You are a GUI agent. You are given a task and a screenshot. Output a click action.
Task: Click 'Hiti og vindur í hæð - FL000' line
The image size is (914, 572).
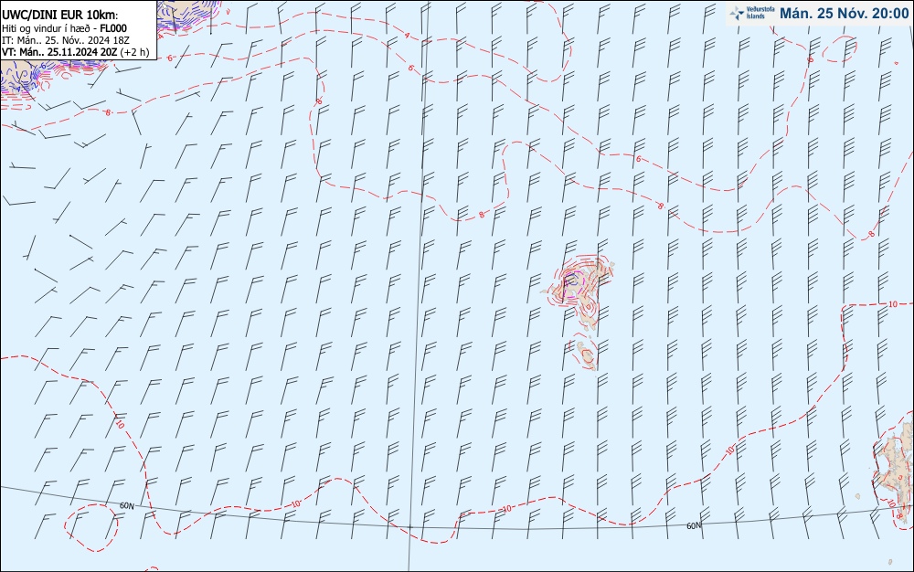(64, 28)
